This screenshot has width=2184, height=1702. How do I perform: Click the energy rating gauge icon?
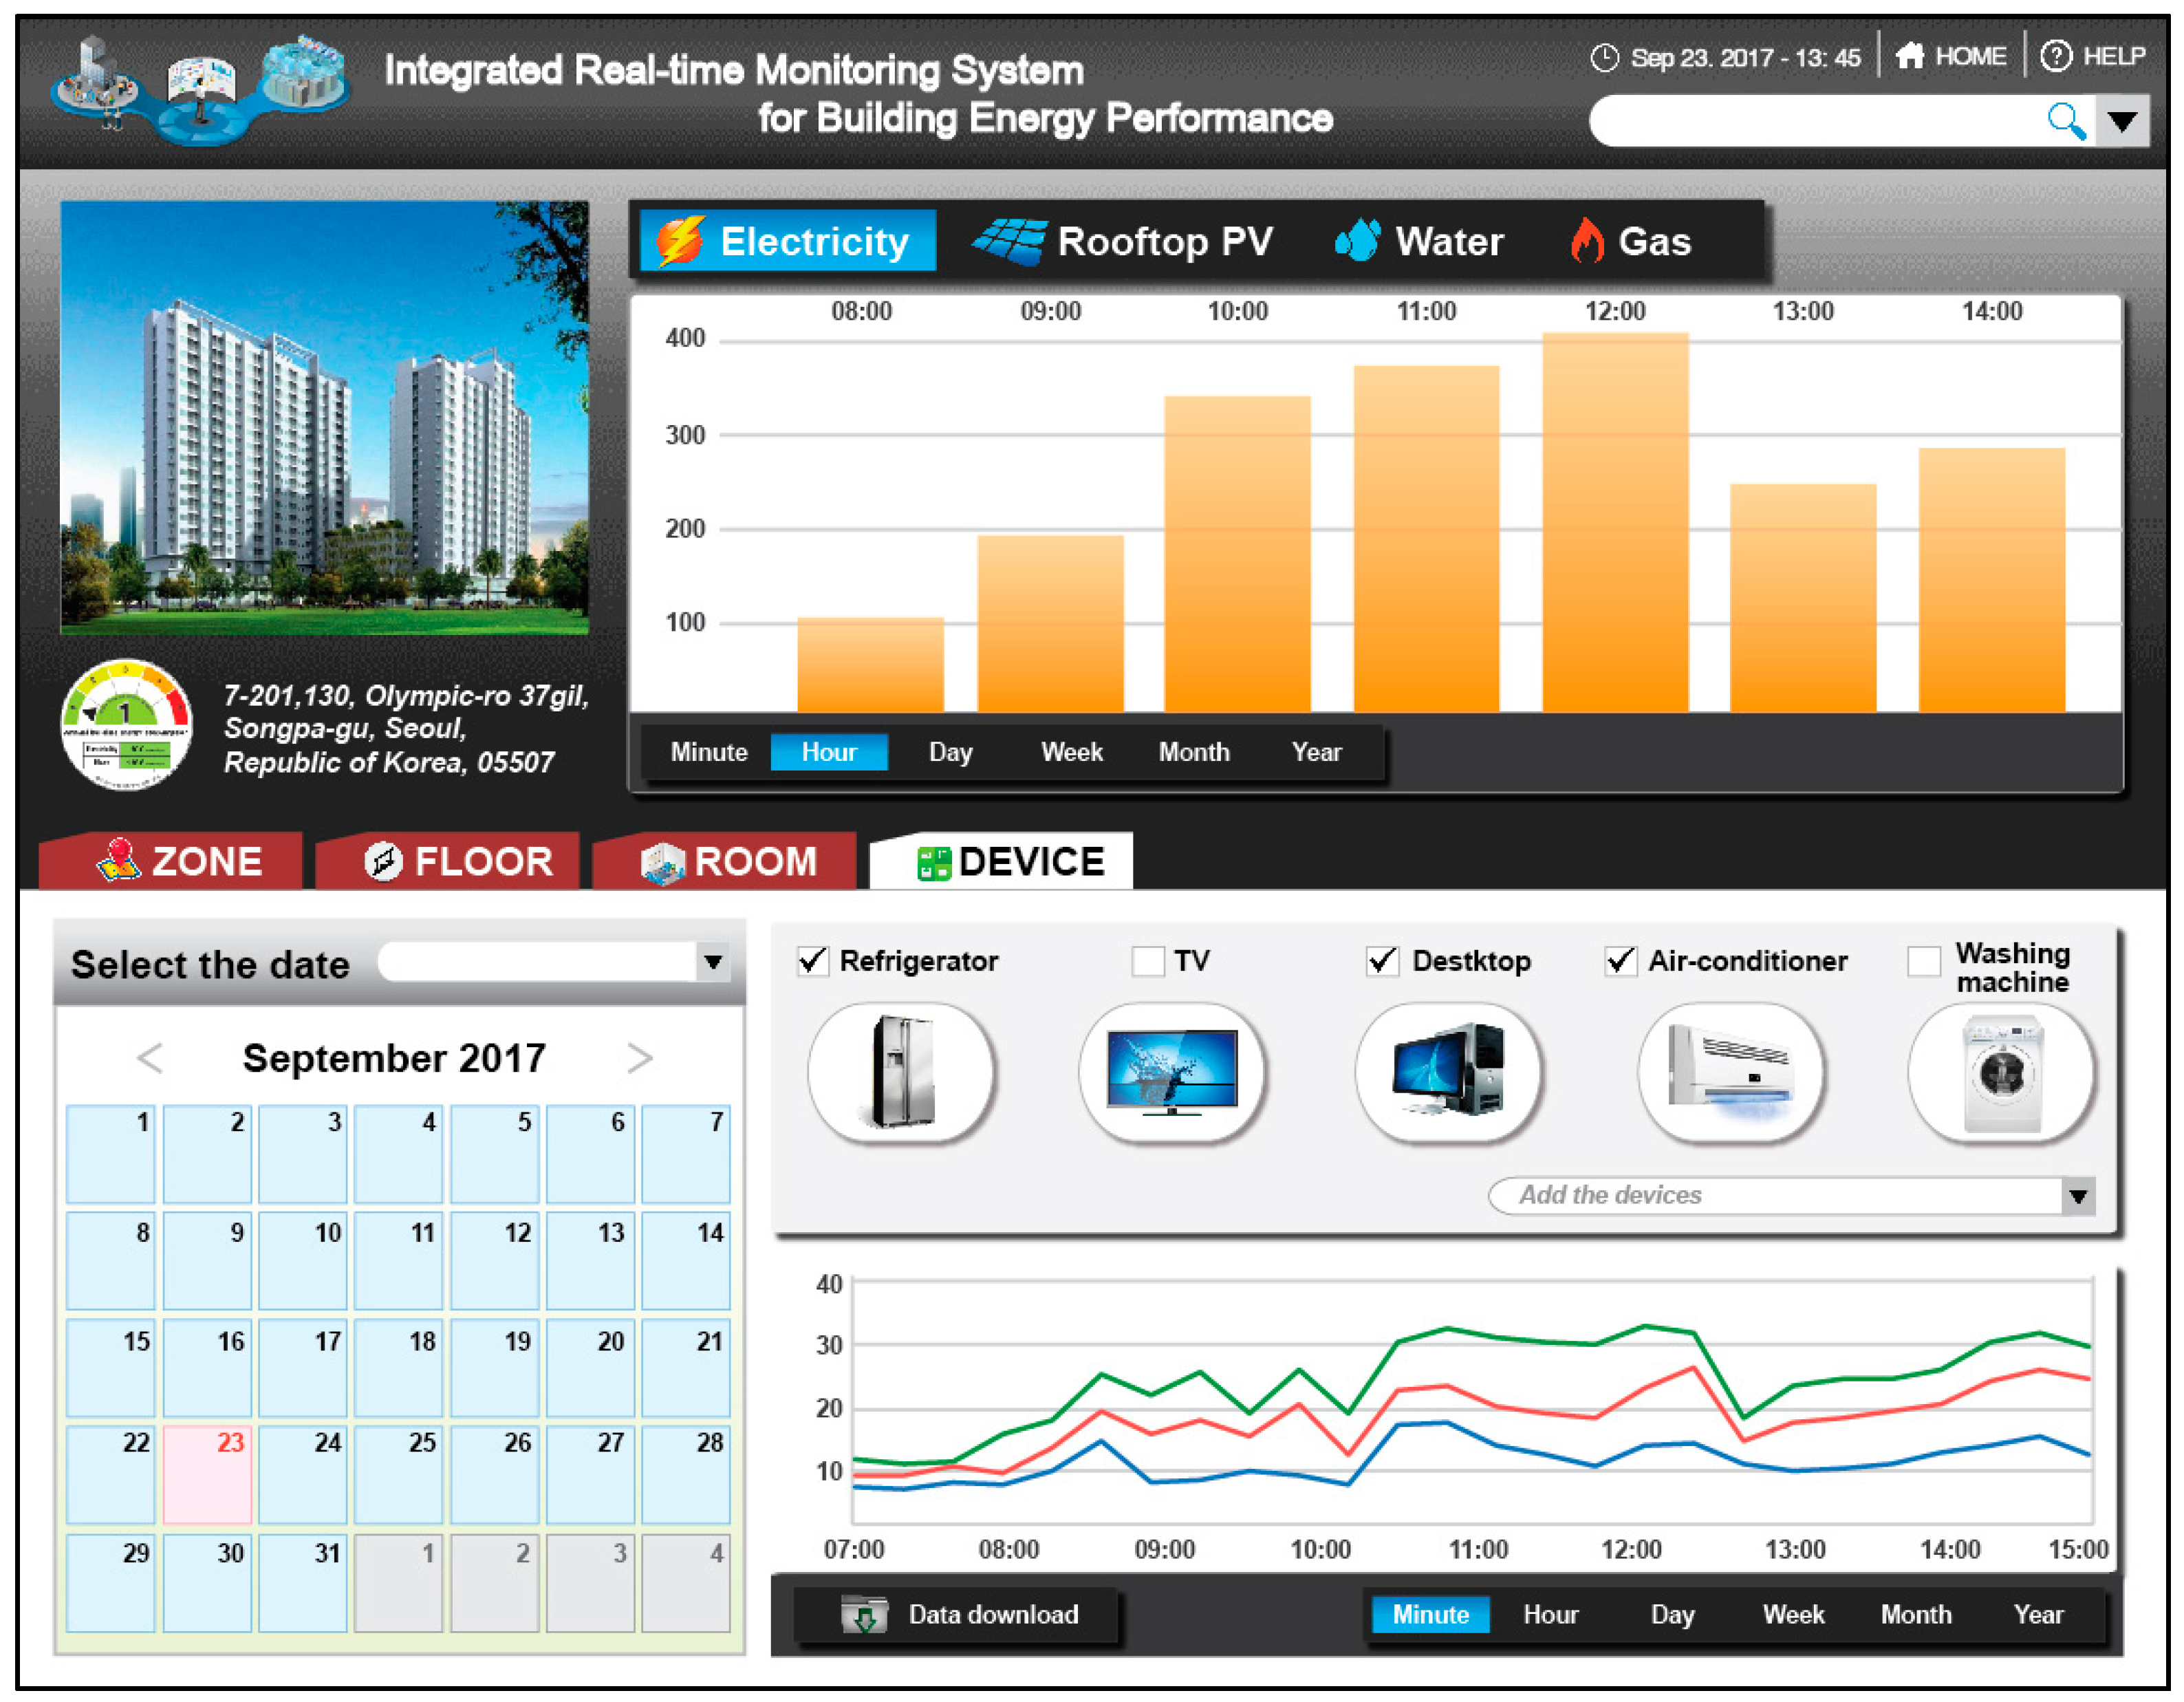[126, 725]
